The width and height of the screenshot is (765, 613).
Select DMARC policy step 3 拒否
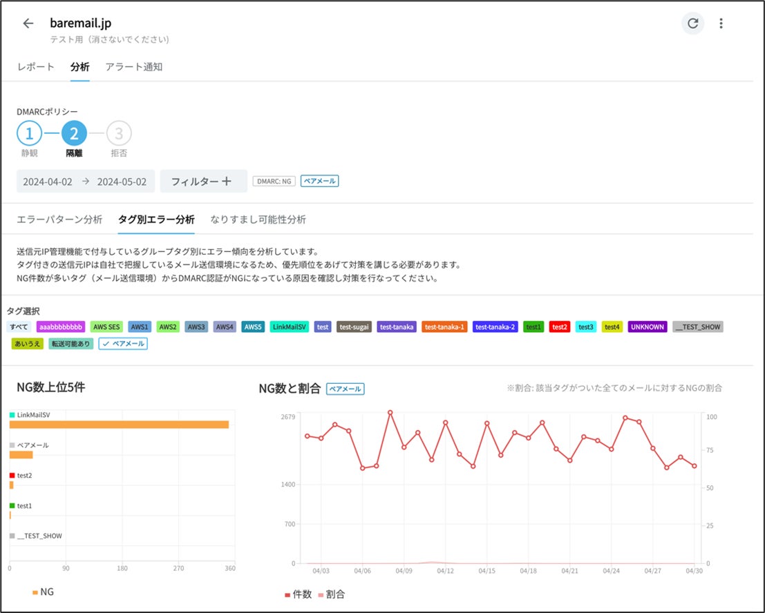(119, 133)
